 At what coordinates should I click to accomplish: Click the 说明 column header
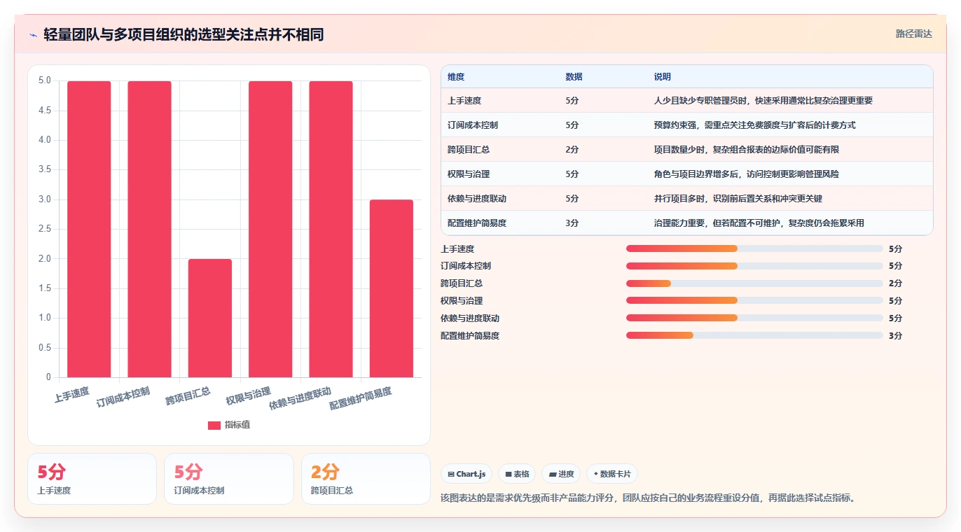[662, 76]
